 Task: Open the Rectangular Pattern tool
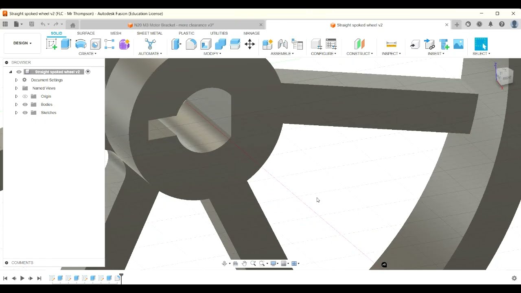click(x=109, y=44)
